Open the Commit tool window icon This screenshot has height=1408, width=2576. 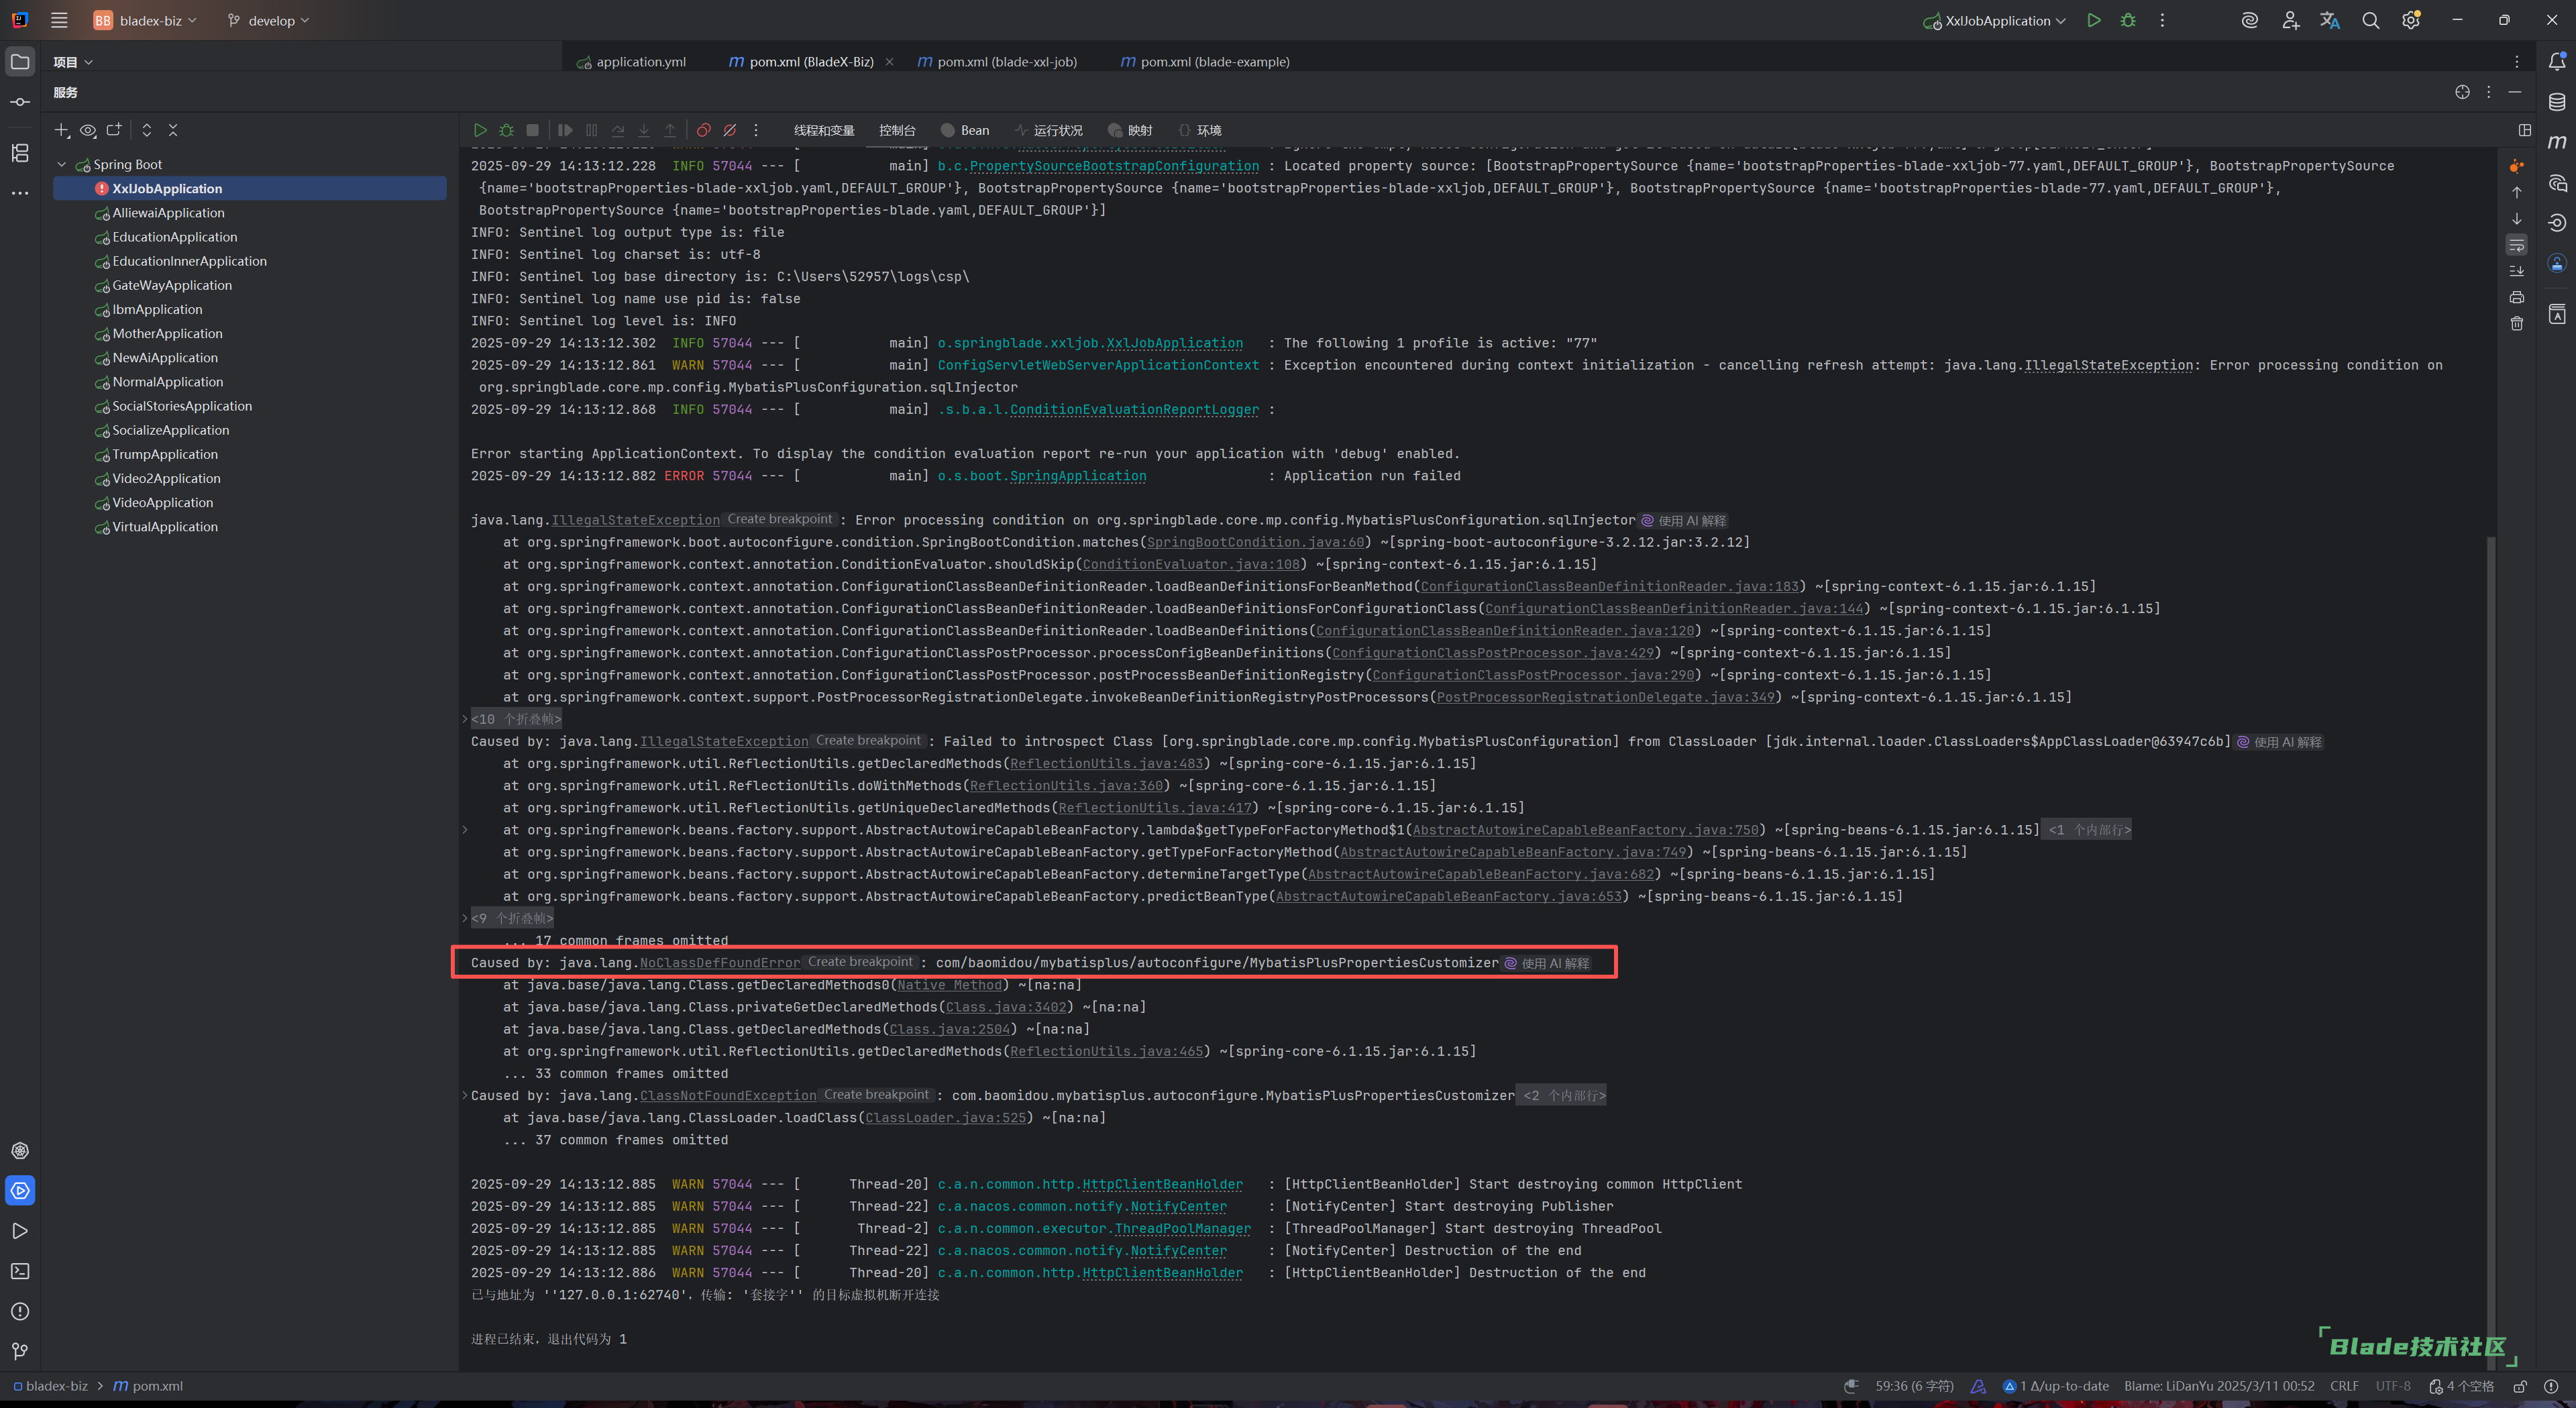click(20, 102)
